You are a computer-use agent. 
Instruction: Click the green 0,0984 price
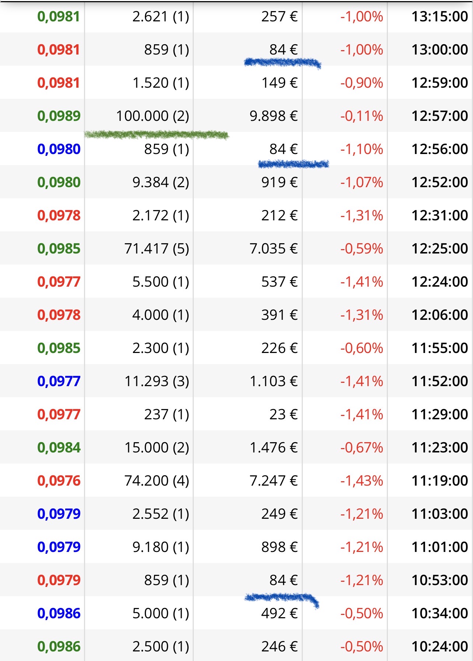pyautogui.click(x=59, y=448)
